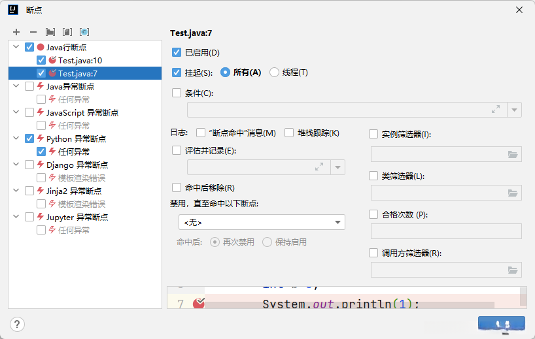Viewport: 535px width, 339px height.
Task: Select the Test.java:10 breakpoint row
Action: tap(85, 60)
